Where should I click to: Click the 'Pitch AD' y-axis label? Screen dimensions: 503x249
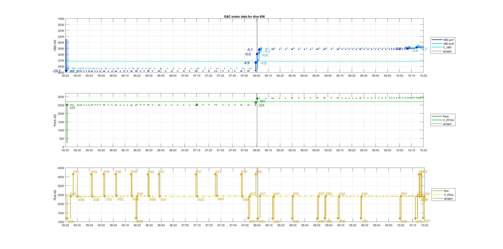tap(55, 120)
